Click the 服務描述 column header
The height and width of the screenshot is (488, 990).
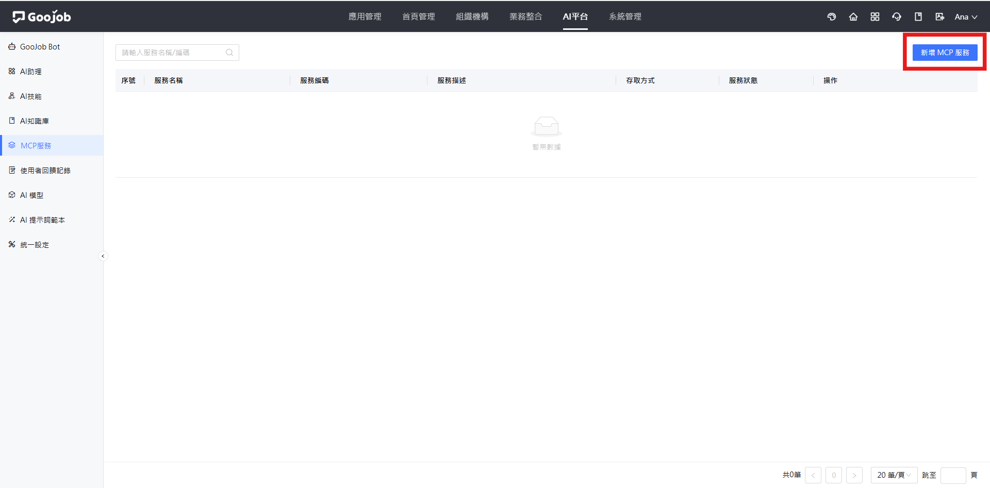(x=452, y=80)
